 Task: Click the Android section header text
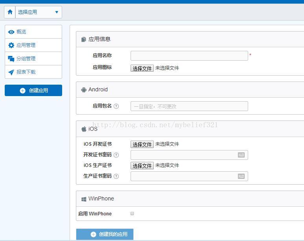pos(98,89)
